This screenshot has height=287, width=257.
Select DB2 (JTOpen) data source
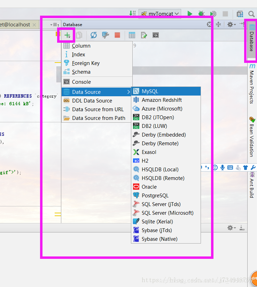point(166,117)
